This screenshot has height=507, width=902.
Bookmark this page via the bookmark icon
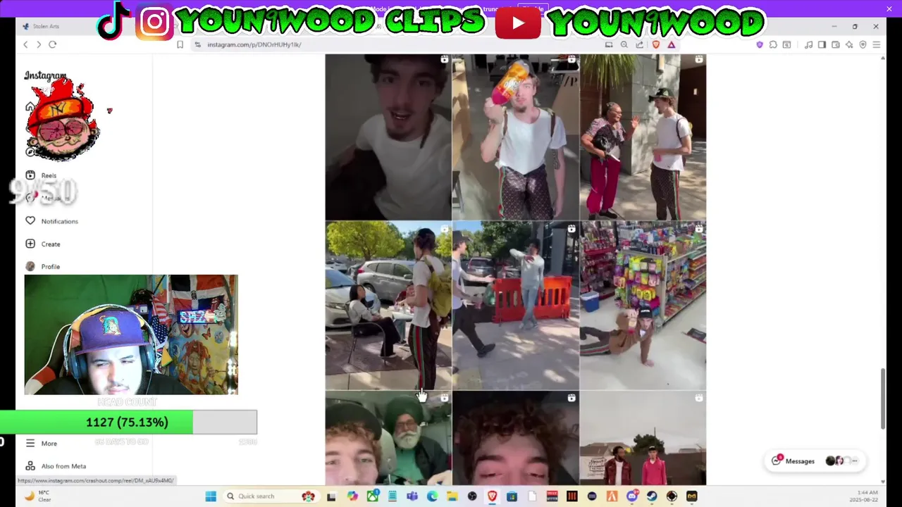click(180, 44)
